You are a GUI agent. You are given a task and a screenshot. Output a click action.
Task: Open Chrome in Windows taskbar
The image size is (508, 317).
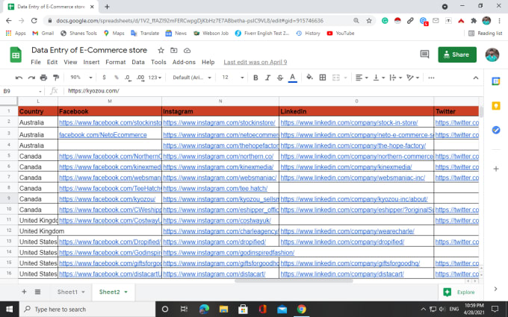[301, 310]
